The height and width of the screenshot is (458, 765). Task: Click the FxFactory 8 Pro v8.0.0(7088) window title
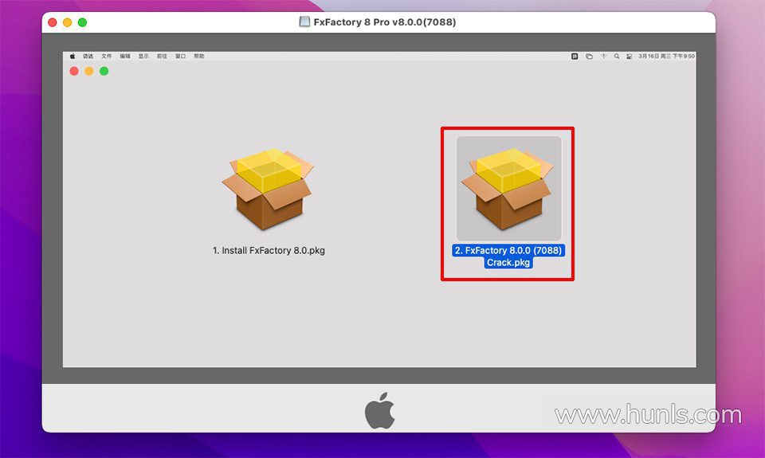pyautogui.click(x=385, y=22)
